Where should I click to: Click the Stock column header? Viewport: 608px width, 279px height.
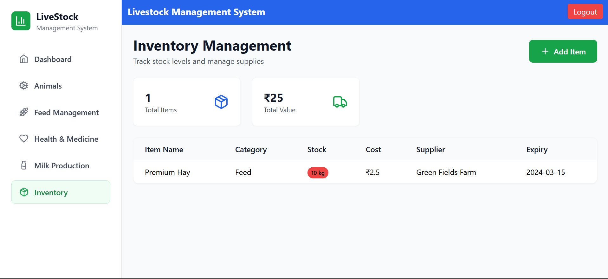point(317,149)
